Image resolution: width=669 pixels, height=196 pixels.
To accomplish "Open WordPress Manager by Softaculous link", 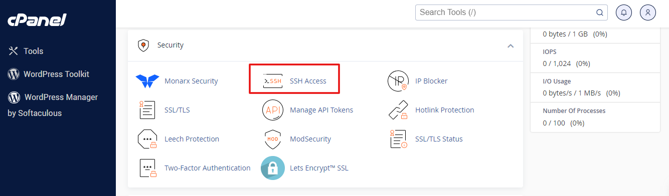I will [53, 105].
